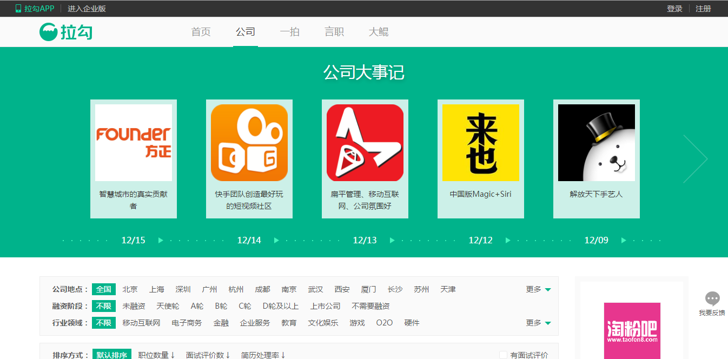Filter by 企业服务 industry
Screen dimensions: 728x359
point(255,323)
